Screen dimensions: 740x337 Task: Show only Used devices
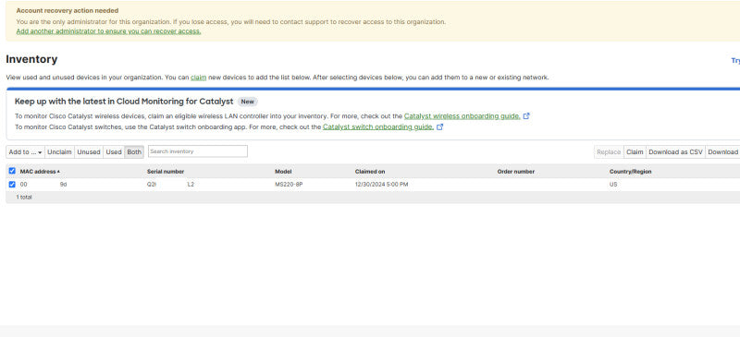tap(114, 151)
